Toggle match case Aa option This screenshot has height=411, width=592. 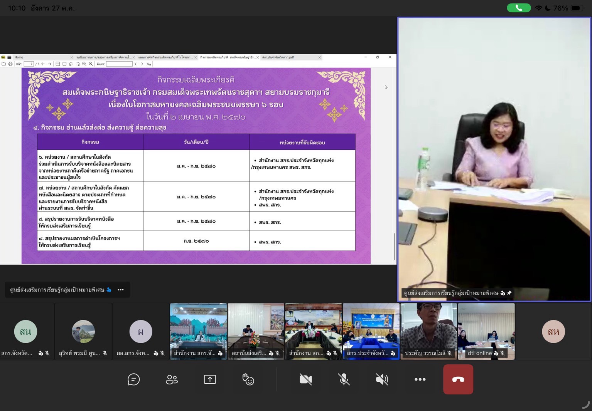(x=149, y=64)
